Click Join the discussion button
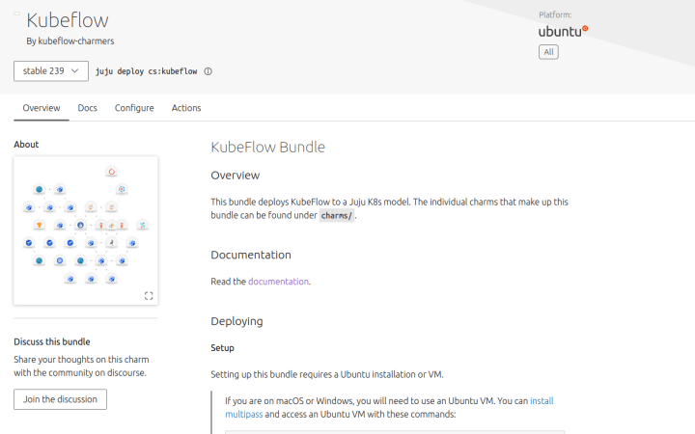Screen dimensions: 695x434 click(60, 399)
